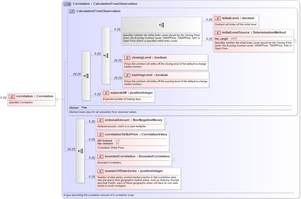Click the numberOfDataSeries description paragraph

click(x=138, y=182)
